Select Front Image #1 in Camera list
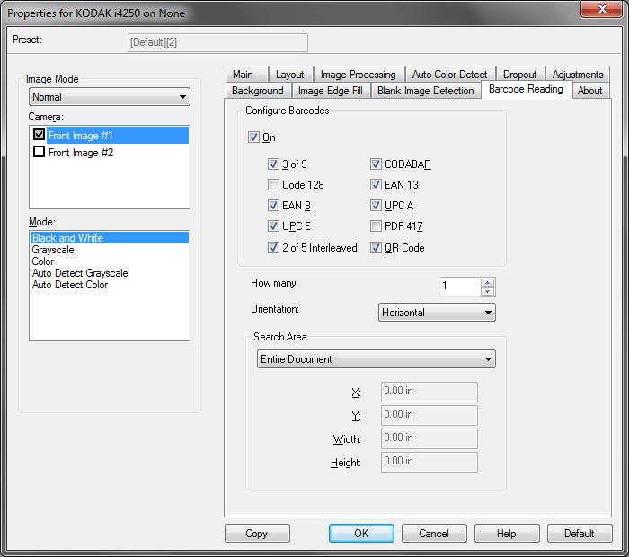Image resolution: width=629 pixels, height=557 pixels. (117, 135)
